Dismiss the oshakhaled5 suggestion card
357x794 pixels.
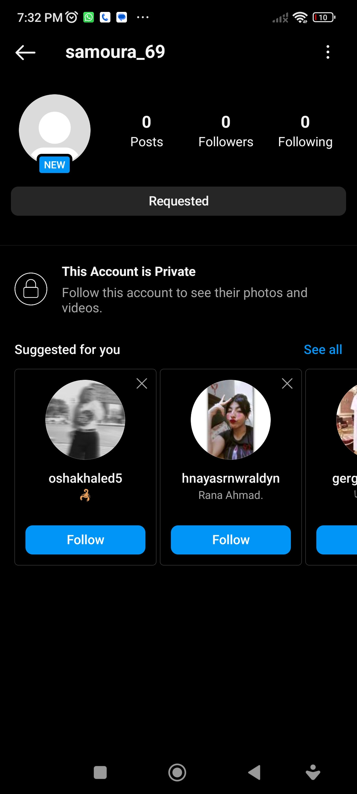coord(142,384)
